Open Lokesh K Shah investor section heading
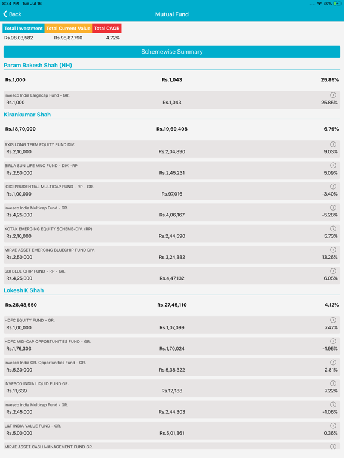 click(x=24, y=290)
